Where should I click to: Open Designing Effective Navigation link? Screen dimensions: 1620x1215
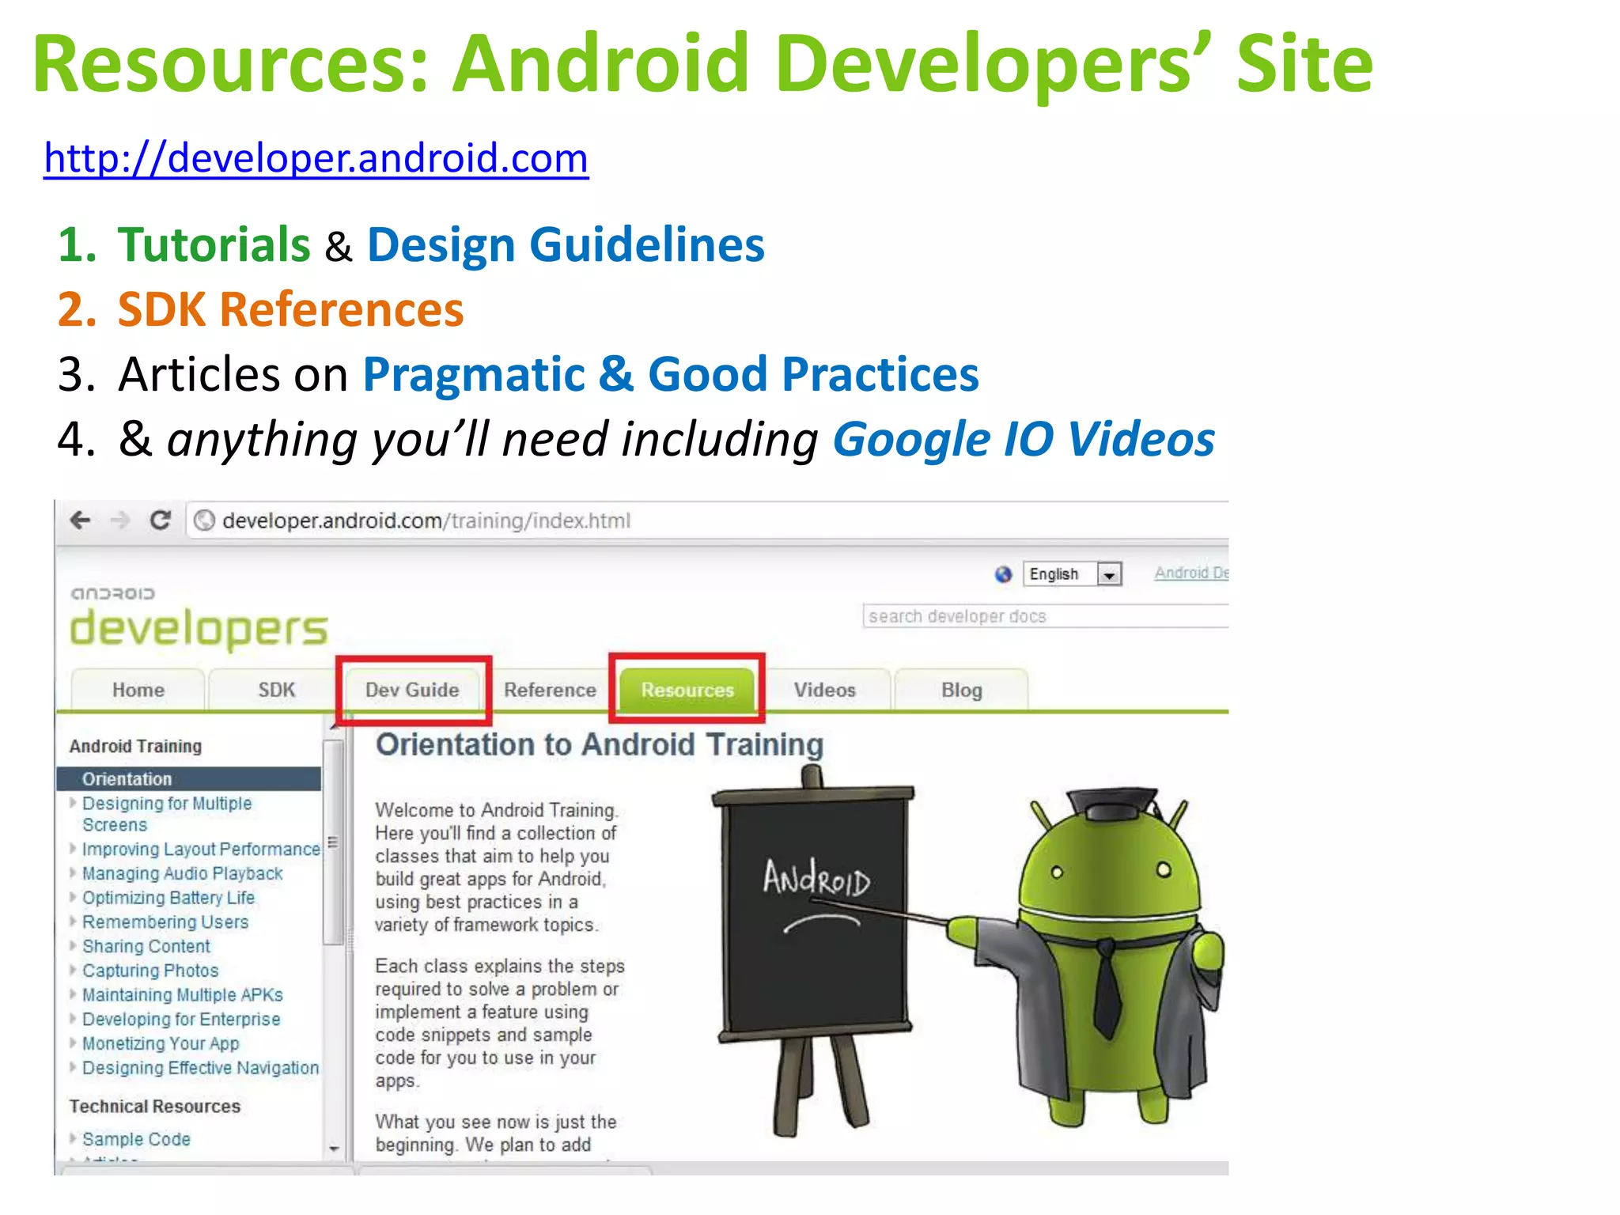[201, 1068]
